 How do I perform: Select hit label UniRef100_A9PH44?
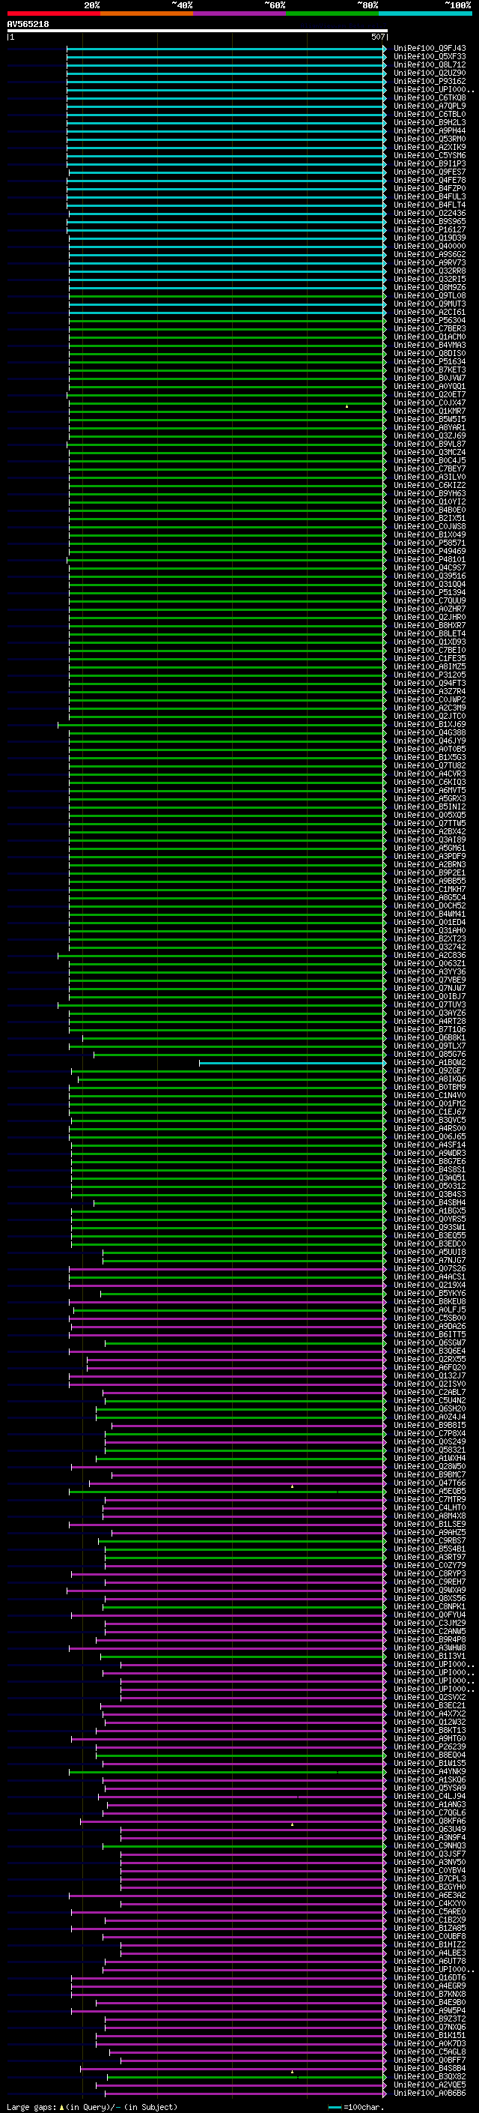click(430, 130)
